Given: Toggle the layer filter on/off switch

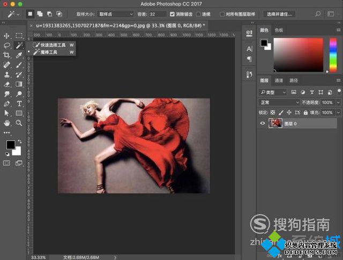Looking at the screenshot, I should click(339, 91).
